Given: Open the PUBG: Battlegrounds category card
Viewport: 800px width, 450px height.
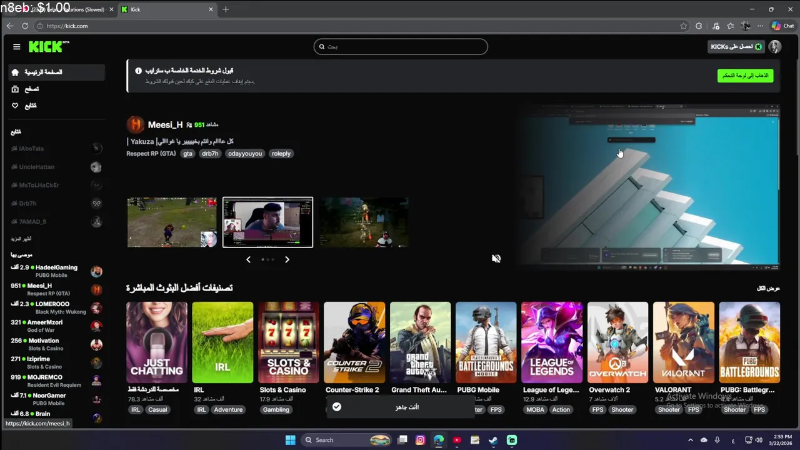Looking at the screenshot, I should (749, 342).
